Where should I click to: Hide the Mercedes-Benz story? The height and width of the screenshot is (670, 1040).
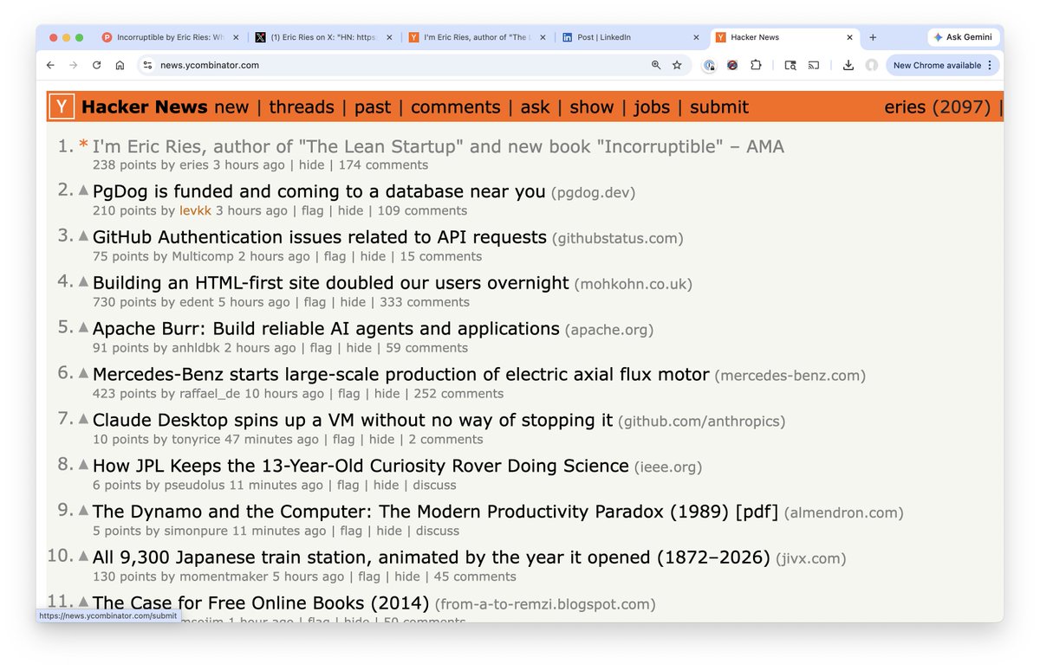point(387,393)
